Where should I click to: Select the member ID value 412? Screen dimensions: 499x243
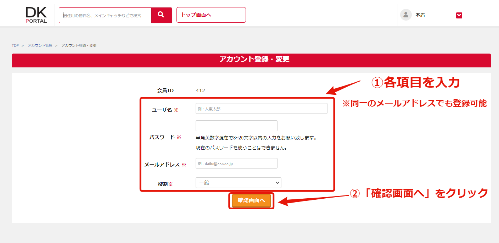(200, 90)
